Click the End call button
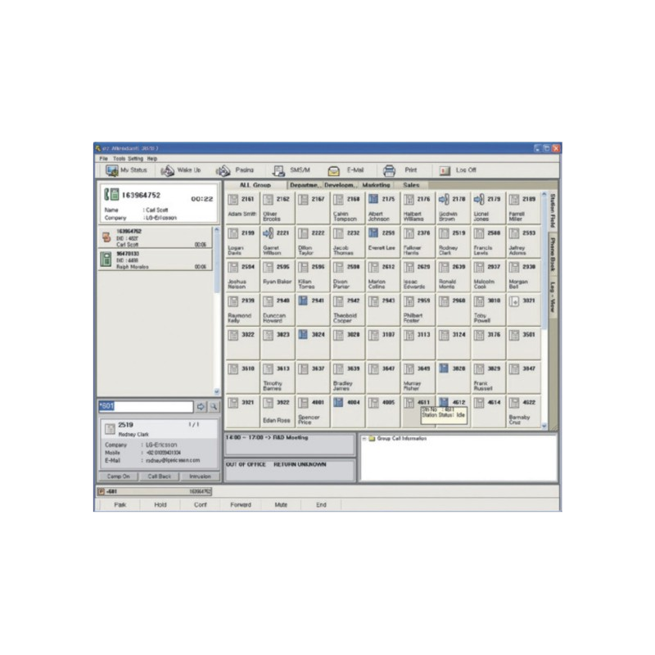This screenshot has height=655, width=655. pyautogui.click(x=321, y=505)
